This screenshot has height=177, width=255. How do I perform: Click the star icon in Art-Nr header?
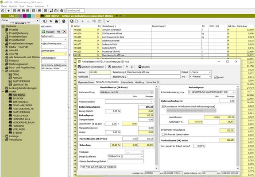72,26
